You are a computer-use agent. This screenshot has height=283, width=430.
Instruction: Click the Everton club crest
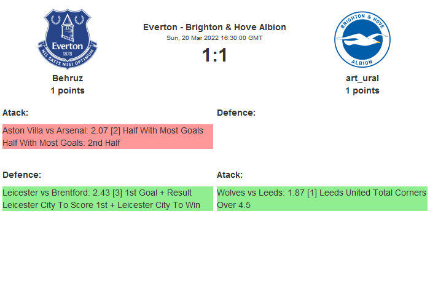click(68, 39)
